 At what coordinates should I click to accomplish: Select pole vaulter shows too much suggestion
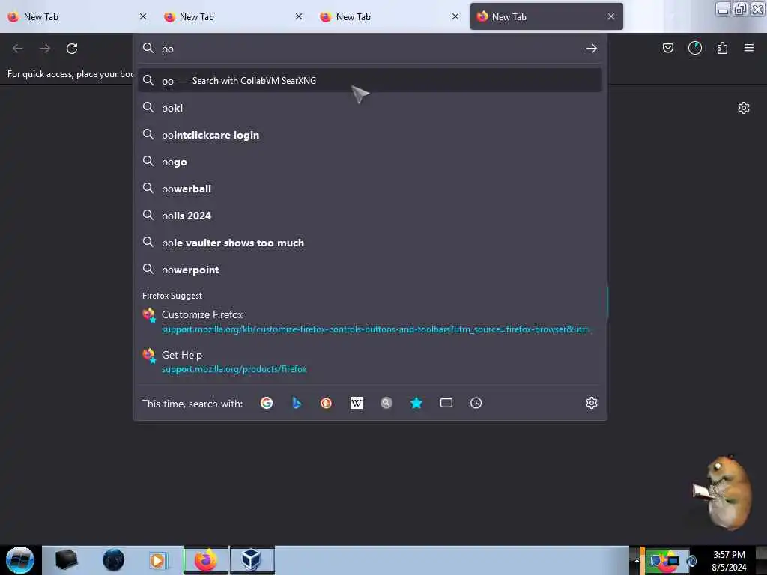[370, 243]
